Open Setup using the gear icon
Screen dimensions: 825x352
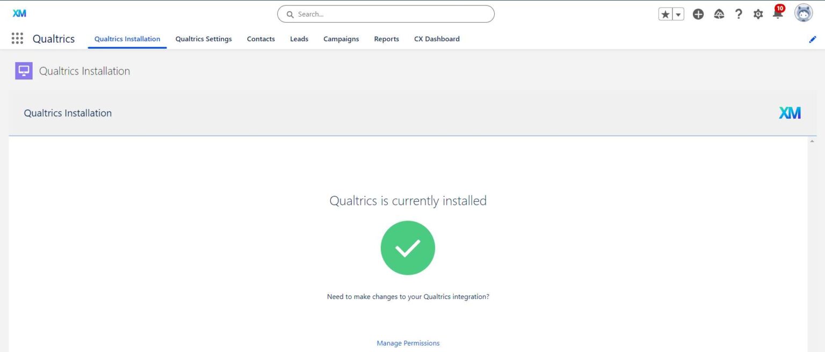(758, 14)
